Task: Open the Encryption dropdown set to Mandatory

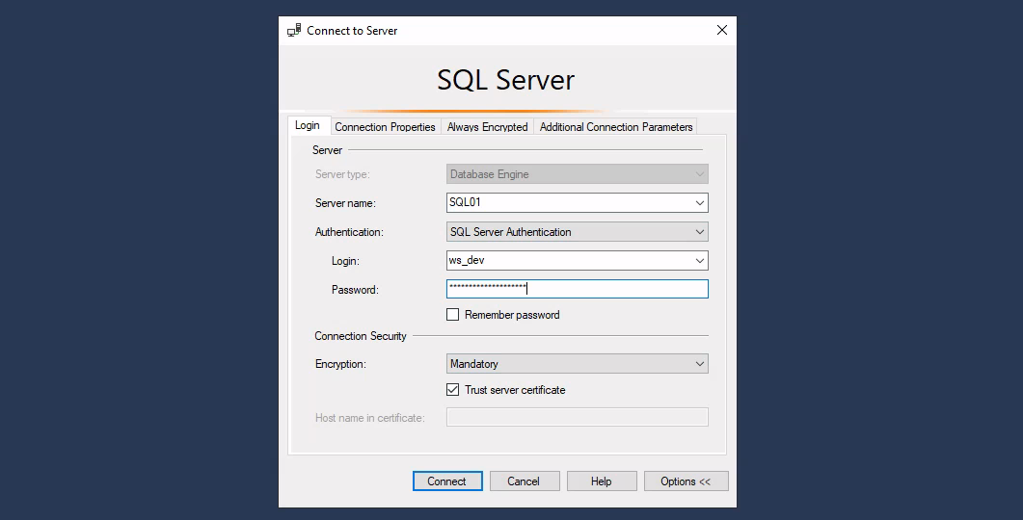Action: (x=578, y=364)
